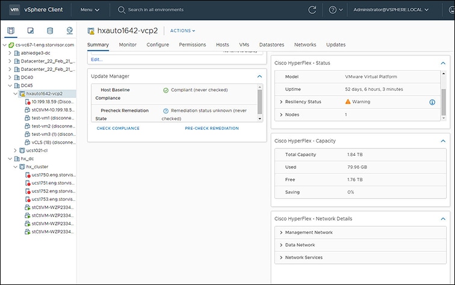Click the hx_cluster cluster icon

coord(22,167)
